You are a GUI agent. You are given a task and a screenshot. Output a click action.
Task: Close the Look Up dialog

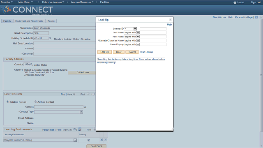click(171, 20)
